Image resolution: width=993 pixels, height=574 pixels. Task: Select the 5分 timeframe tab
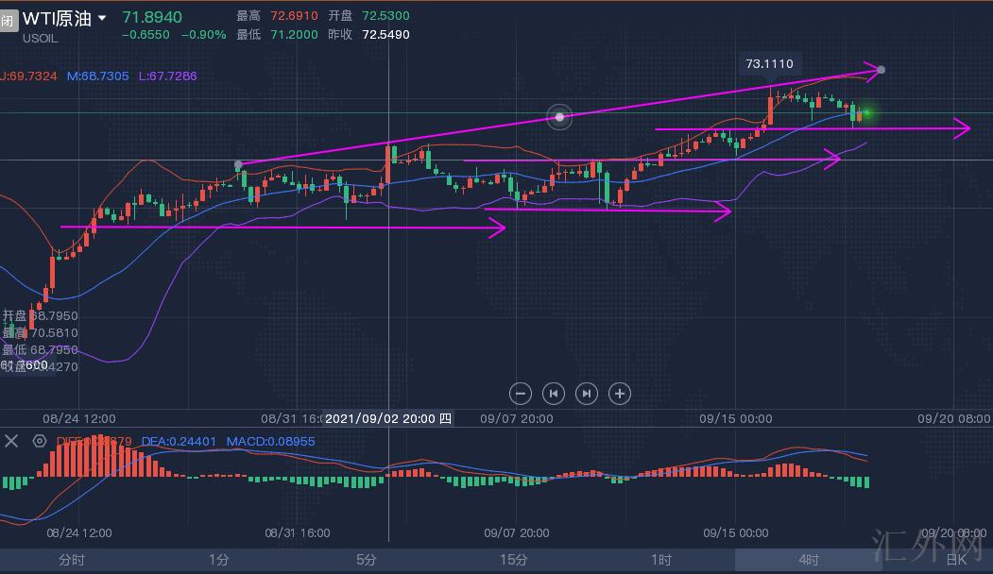[x=367, y=560]
